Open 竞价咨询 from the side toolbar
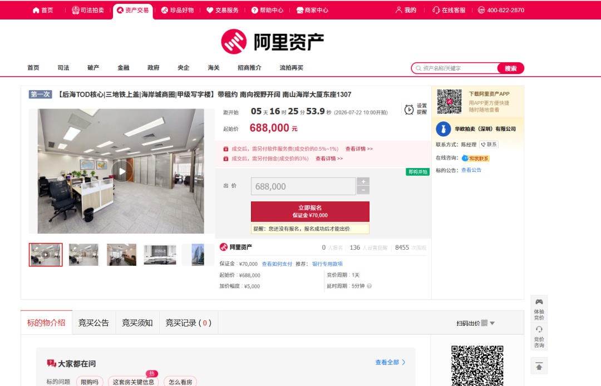Viewport: 601px width, 386px height. point(539,336)
